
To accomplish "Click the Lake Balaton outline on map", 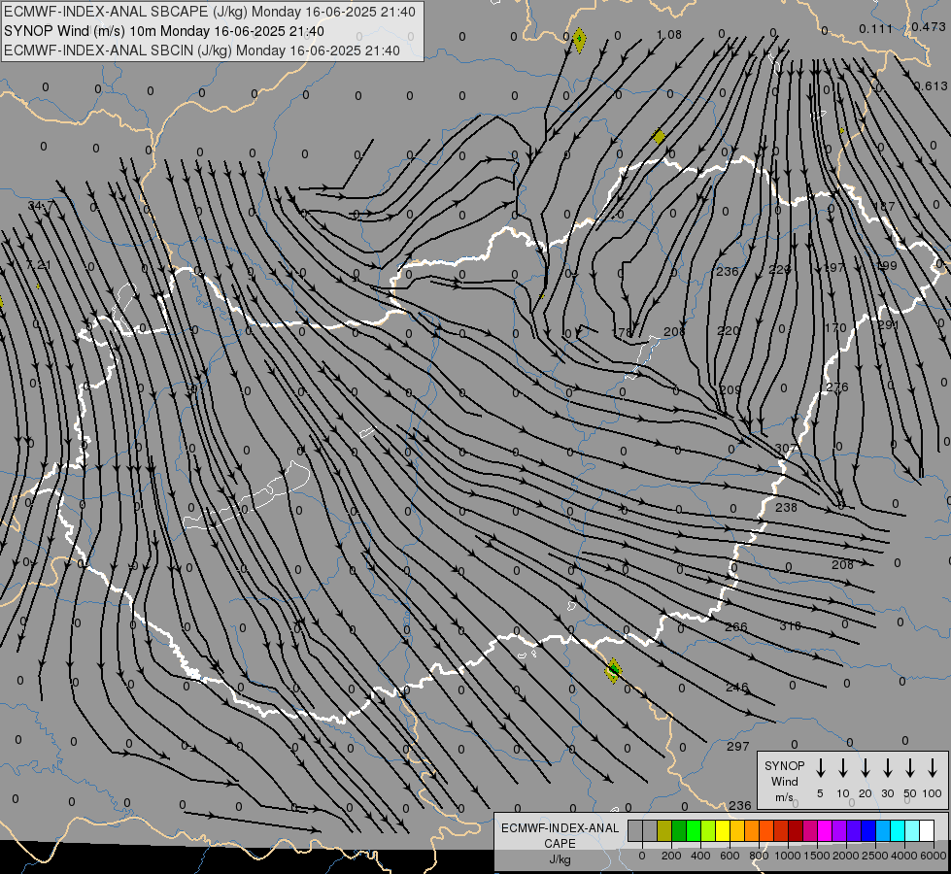I will (247, 494).
